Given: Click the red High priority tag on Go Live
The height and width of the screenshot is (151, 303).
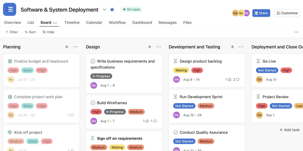Looking at the screenshot, I should pyautogui.click(x=286, y=70).
